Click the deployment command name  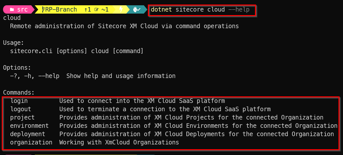(x=28, y=134)
